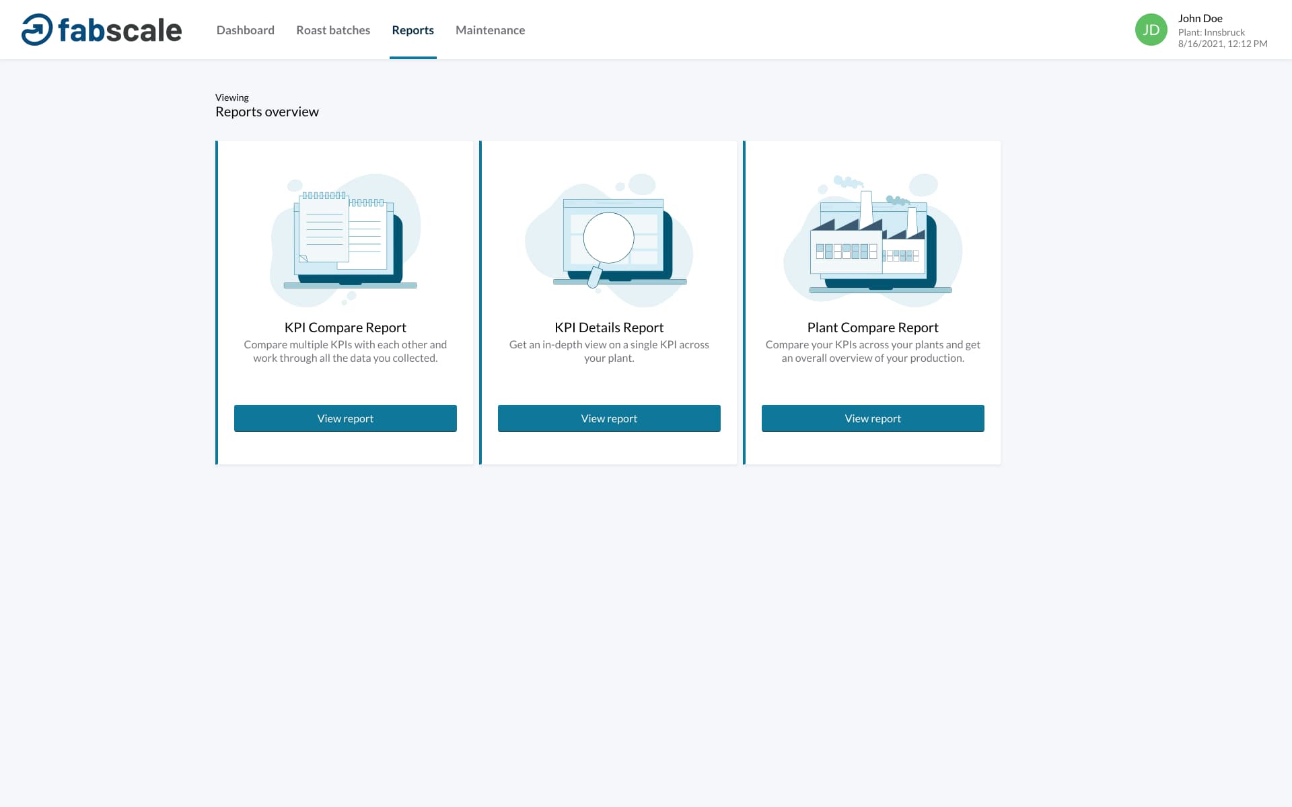Image resolution: width=1292 pixels, height=807 pixels.
Task: View the Plant Compare report
Action: pyautogui.click(x=873, y=418)
